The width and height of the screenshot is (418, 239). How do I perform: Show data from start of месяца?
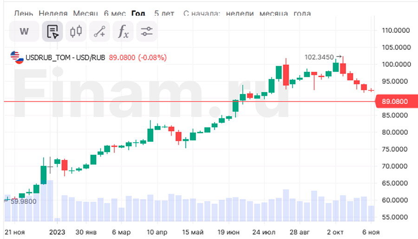point(274,13)
